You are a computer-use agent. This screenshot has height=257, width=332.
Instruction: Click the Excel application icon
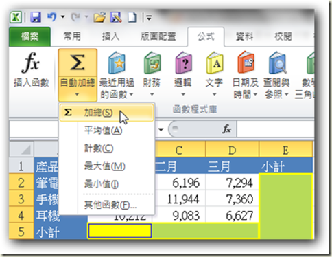pos(16,17)
